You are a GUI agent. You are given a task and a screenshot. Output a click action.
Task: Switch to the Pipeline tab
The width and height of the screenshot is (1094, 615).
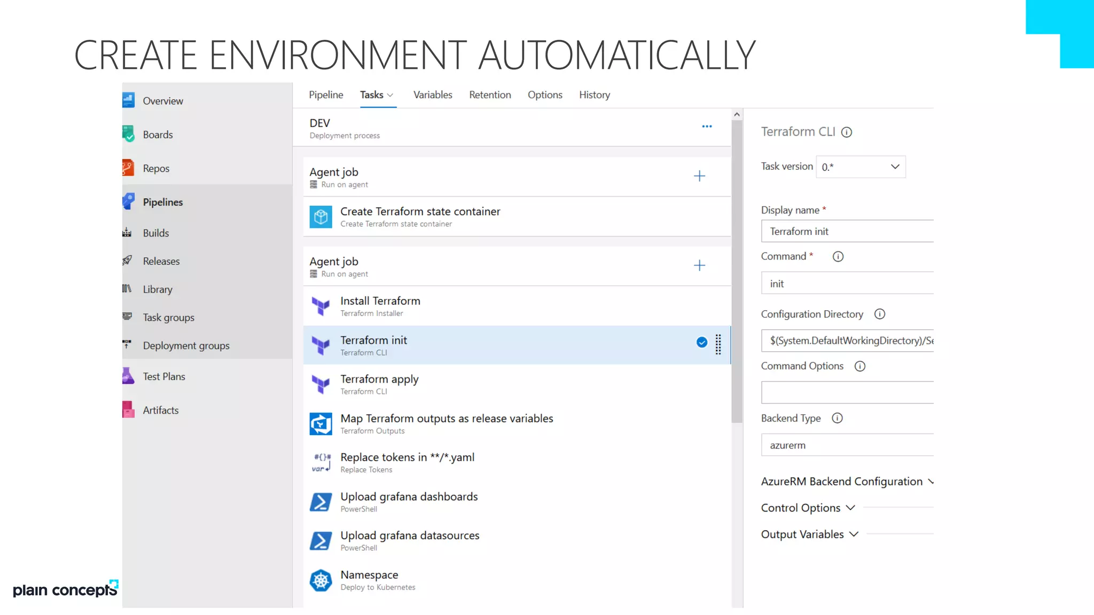coord(326,94)
